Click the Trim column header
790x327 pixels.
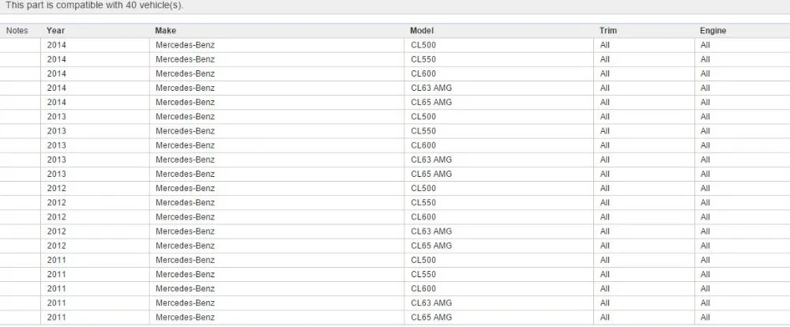click(x=608, y=31)
